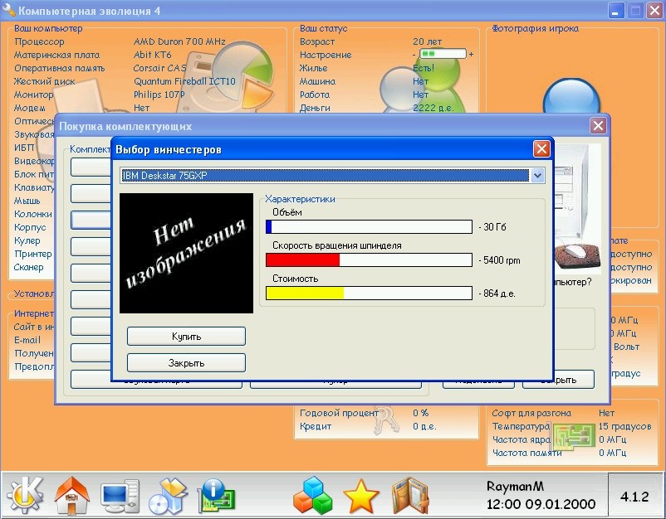Open the CD and software box icon
This screenshot has height=519, width=666.
pos(169,496)
